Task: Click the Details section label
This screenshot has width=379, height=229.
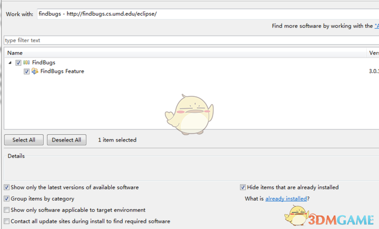Action: tap(16, 156)
